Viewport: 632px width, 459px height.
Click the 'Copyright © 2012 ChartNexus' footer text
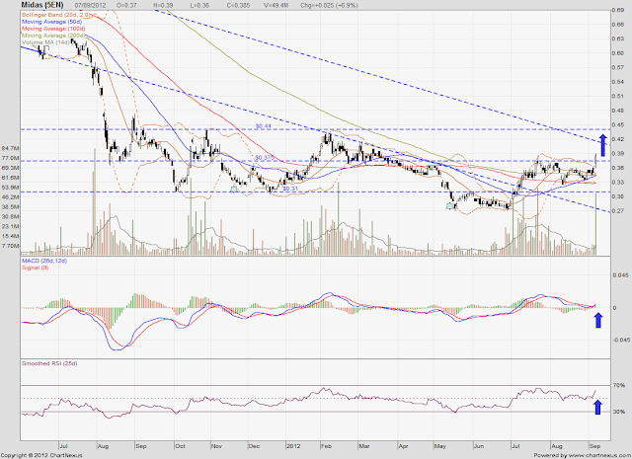tap(41, 455)
